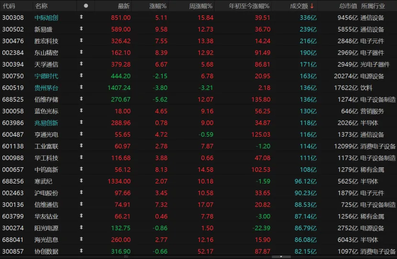Sort by 周涨幅% column header
Image resolution: width=397 pixels, height=259 pixels.
point(200,6)
